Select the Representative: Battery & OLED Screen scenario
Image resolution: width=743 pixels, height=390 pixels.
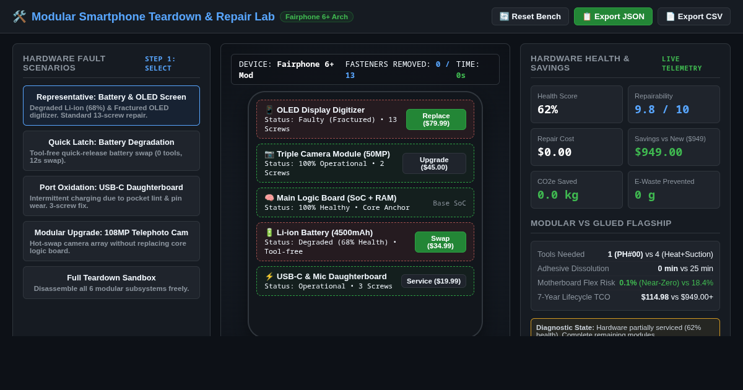(111, 106)
